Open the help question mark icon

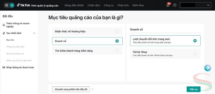[175, 5]
